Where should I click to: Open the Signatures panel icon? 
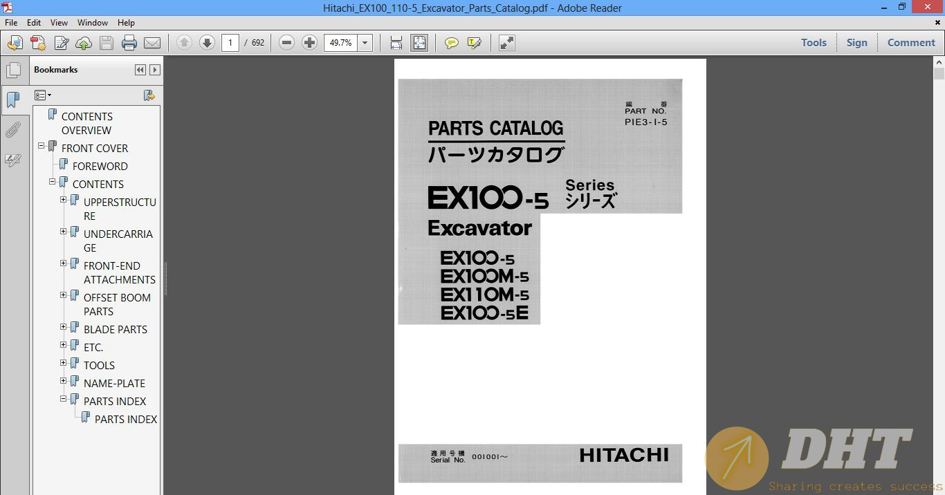coord(13,160)
